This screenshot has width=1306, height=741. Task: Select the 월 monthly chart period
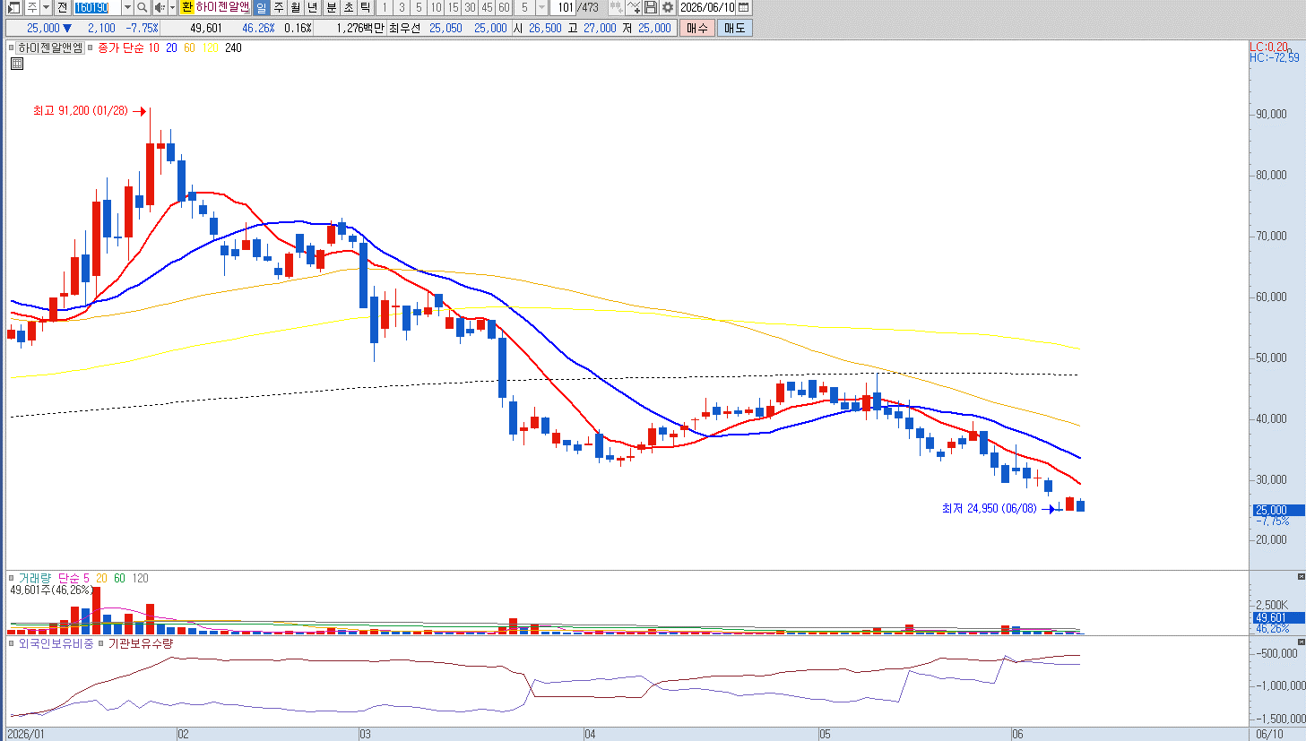pyautogui.click(x=296, y=7)
